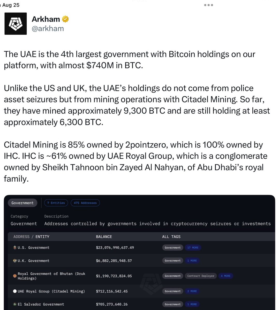279x310 pixels.
Task: Select the Government category tab
Action: [22, 203]
